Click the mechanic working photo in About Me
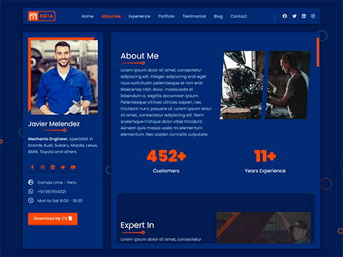This screenshot has width=343, height=257. point(288,85)
